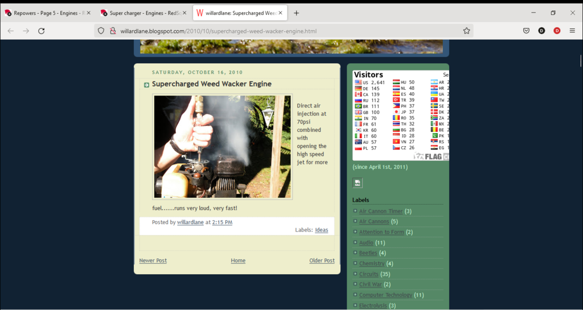This screenshot has width=583, height=310.
Task: Click the Labels sidebar heading
Action: click(x=360, y=200)
